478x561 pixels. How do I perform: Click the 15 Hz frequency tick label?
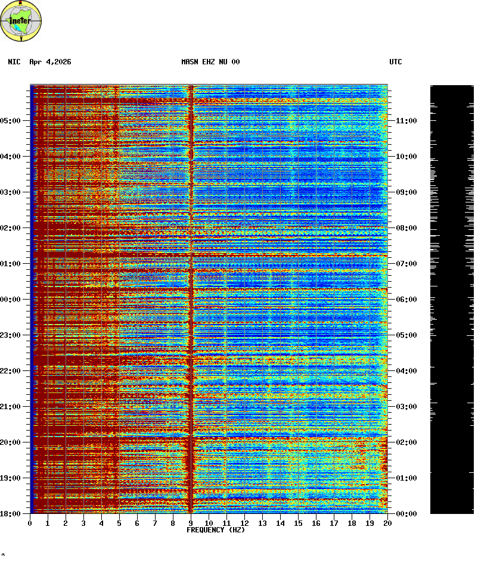pos(298,523)
